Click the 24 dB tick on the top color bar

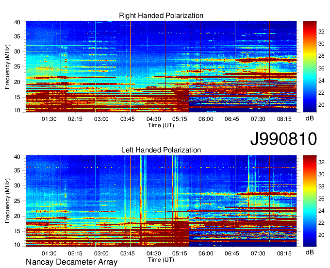tap(321, 81)
